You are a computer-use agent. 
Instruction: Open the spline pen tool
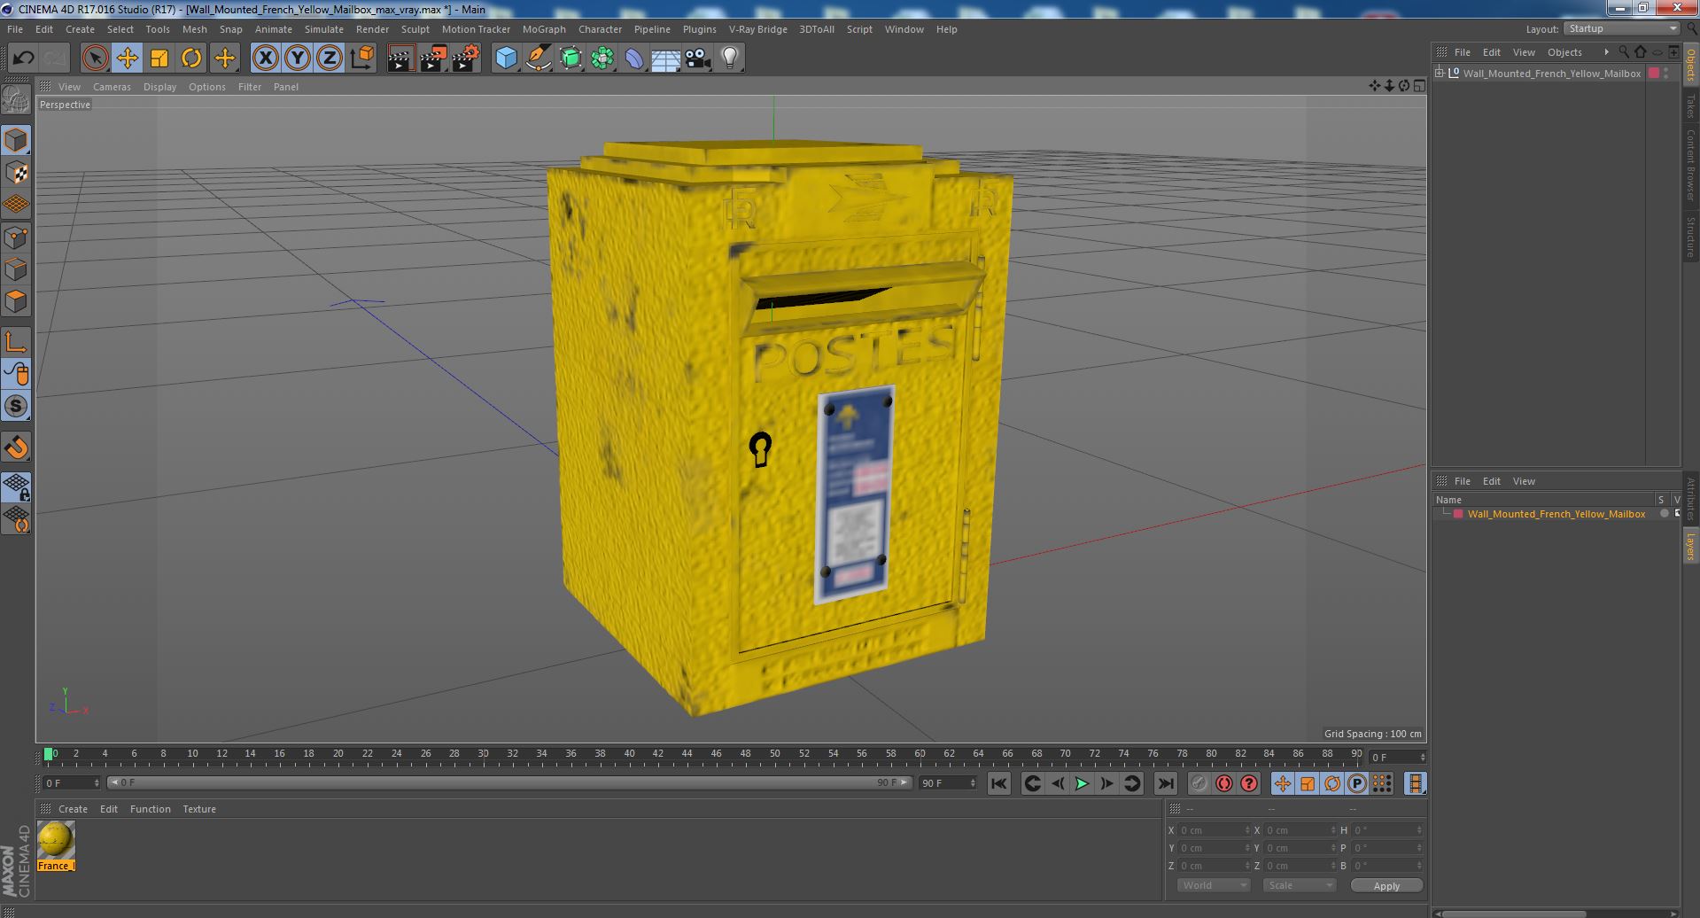coord(538,58)
